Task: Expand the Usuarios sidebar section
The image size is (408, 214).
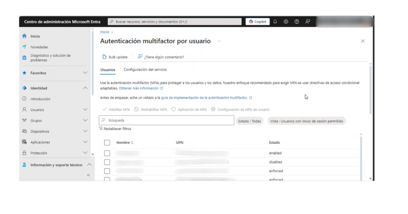Action: coord(85,110)
